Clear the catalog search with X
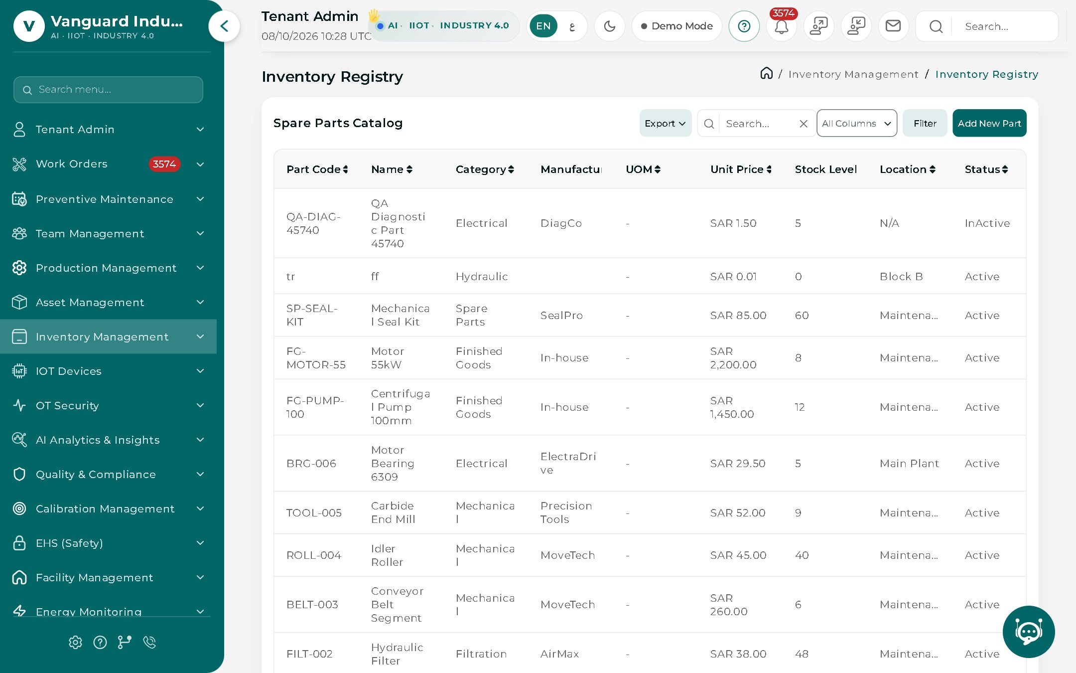 click(803, 124)
